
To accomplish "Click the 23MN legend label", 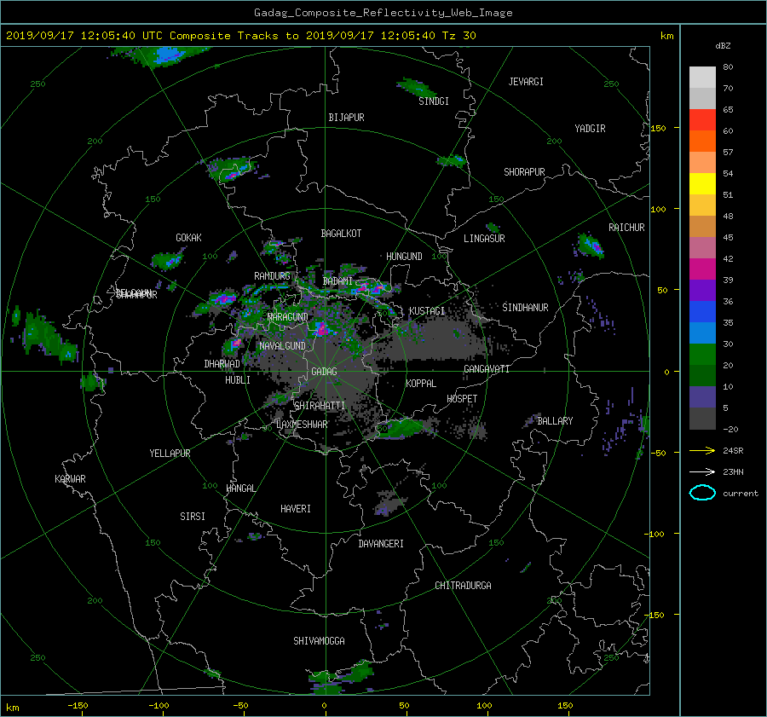I will (733, 471).
